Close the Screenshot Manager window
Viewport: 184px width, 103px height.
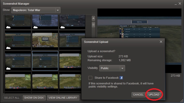point(180,4)
